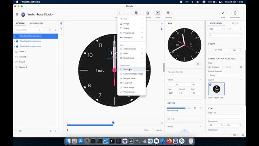
Task: Choose Progress bar from the Add menu
Action: point(132,33)
